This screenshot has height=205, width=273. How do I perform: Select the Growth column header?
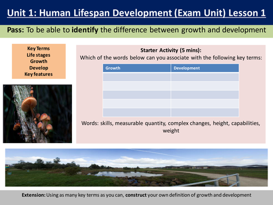(136, 68)
